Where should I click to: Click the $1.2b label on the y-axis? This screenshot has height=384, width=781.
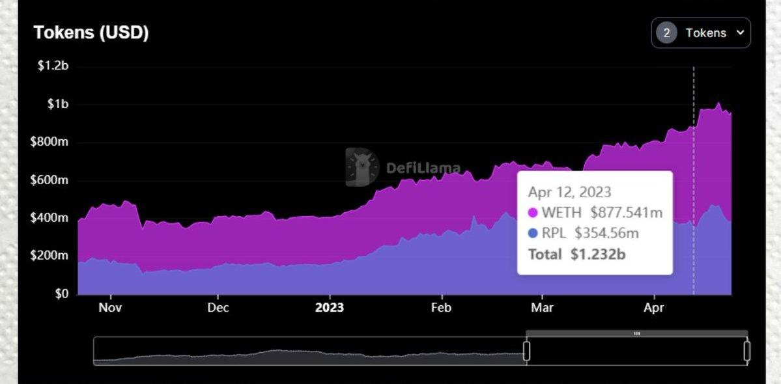pyautogui.click(x=53, y=66)
